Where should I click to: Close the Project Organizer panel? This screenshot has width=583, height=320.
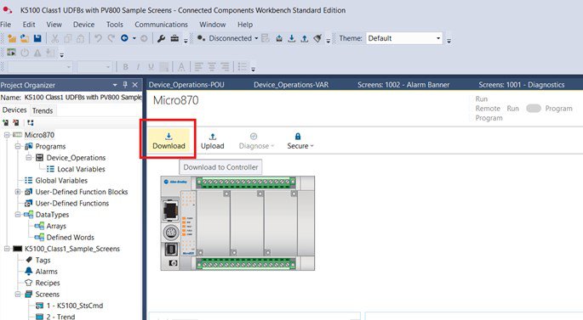point(135,85)
